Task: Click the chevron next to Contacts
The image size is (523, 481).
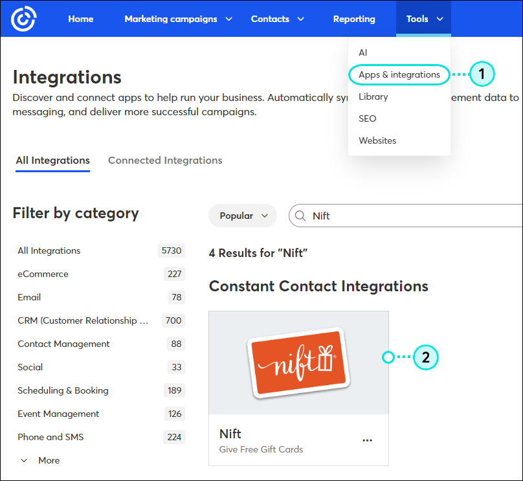Action: tap(300, 19)
